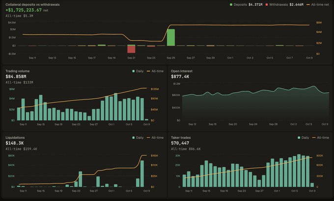
Task: Click the All-time $159.4K label
Action: [x=21, y=149]
